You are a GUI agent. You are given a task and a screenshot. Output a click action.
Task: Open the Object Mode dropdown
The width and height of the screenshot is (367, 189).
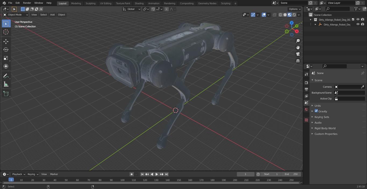click(x=16, y=15)
